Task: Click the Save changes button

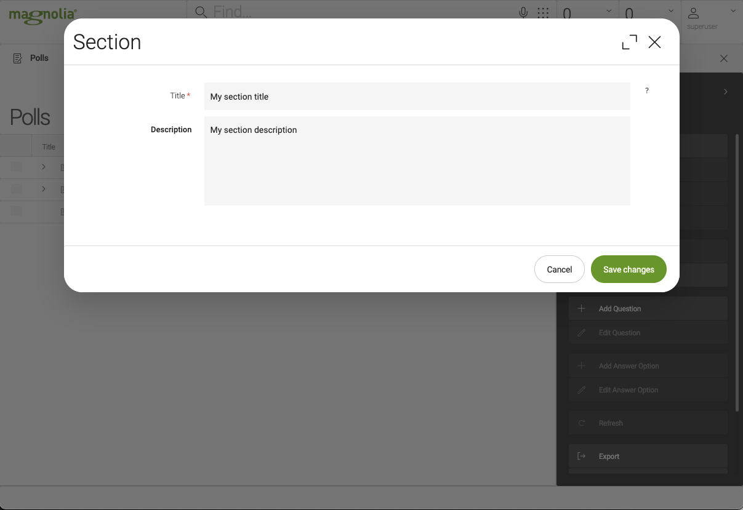Action: tap(629, 269)
